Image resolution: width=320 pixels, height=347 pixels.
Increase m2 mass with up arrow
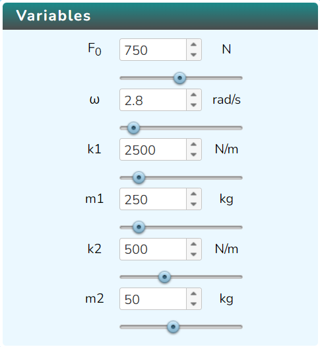(194, 293)
